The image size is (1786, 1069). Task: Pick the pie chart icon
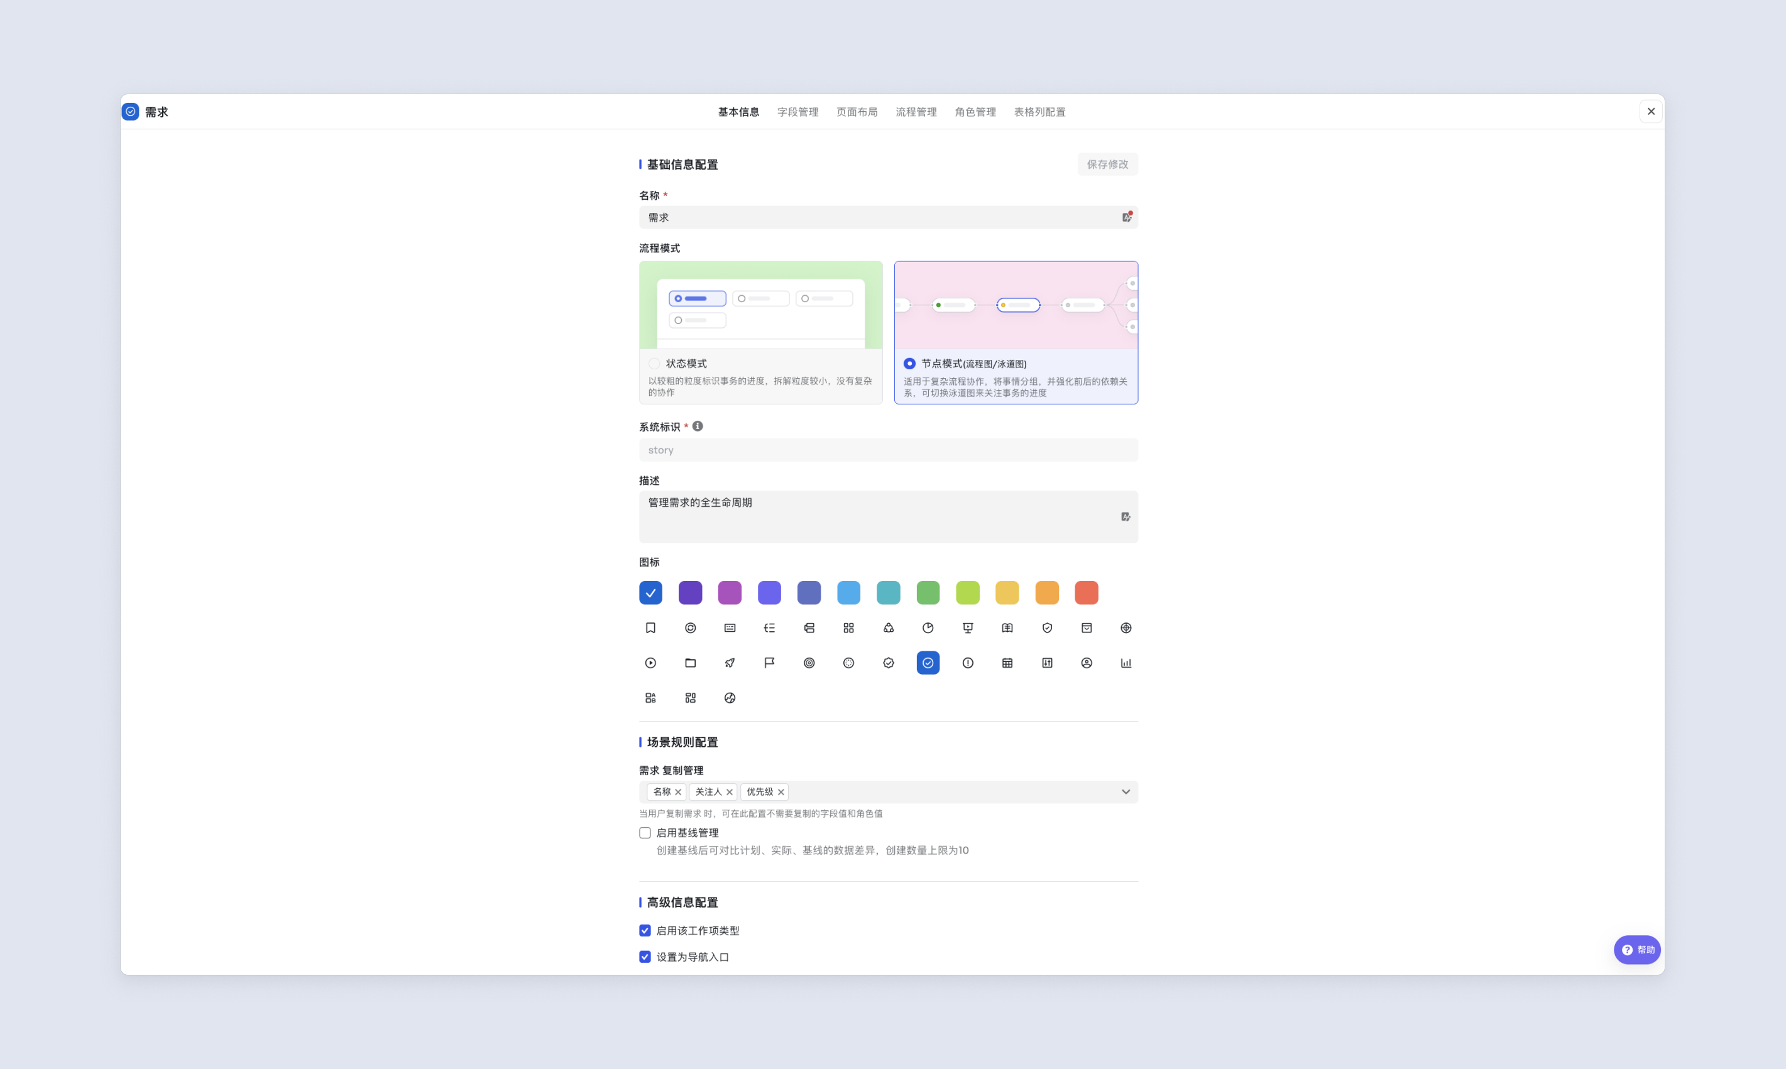tap(928, 628)
